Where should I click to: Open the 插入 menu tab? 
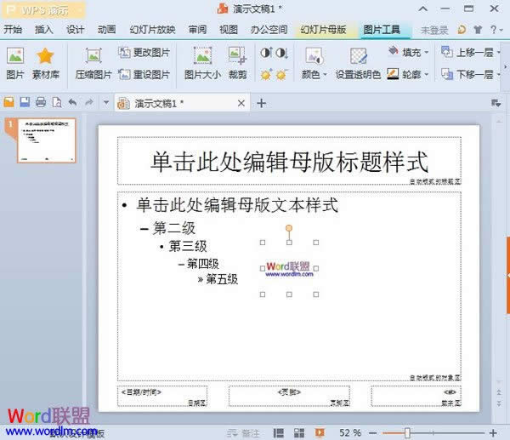click(x=44, y=29)
